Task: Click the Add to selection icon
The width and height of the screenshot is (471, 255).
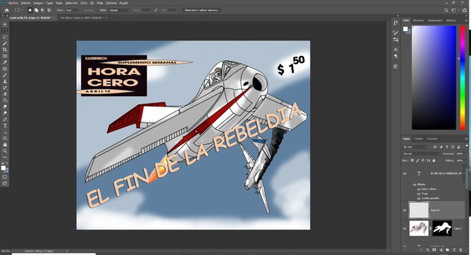Action: point(36,10)
